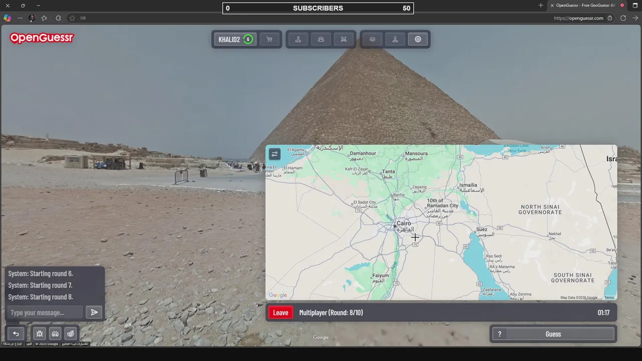642x361 pixels.
Task: Select the OpenGuessr browser tab
Action: (587, 6)
